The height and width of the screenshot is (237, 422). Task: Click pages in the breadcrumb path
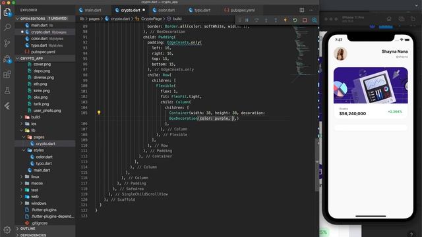click(x=94, y=19)
